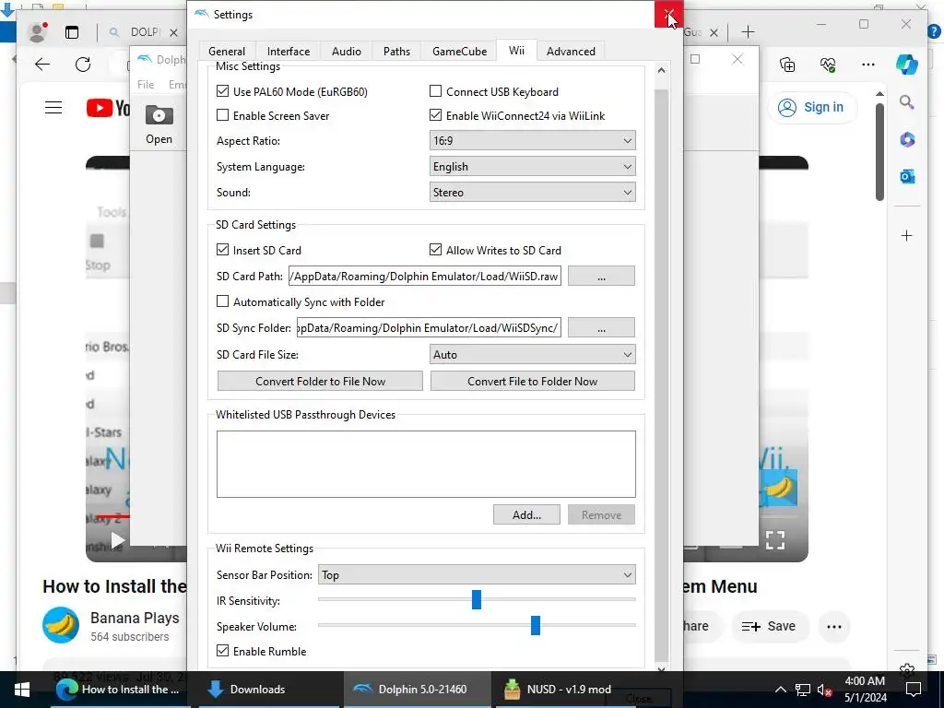Switch to the Interface tab
The width and height of the screenshot is (944, 708).
click(289, 52)
